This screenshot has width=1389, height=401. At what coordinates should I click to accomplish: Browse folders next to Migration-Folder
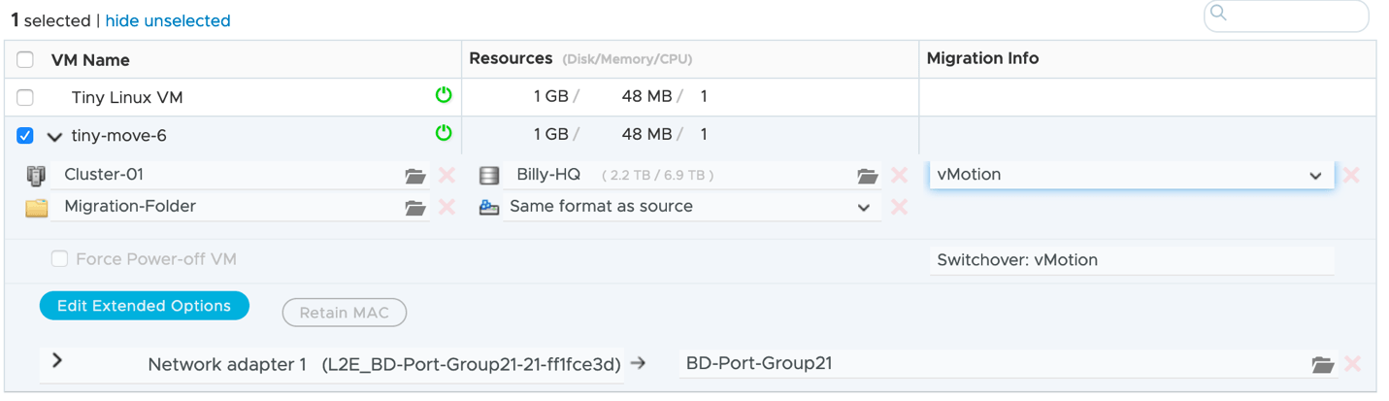414,208
